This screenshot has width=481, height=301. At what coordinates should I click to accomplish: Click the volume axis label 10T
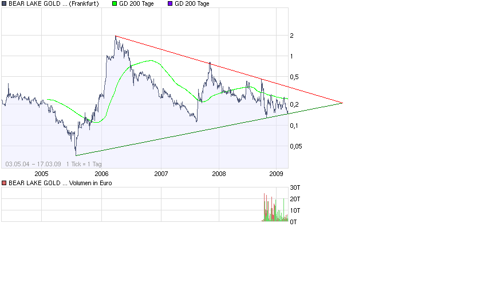click(x=295, y=210)
